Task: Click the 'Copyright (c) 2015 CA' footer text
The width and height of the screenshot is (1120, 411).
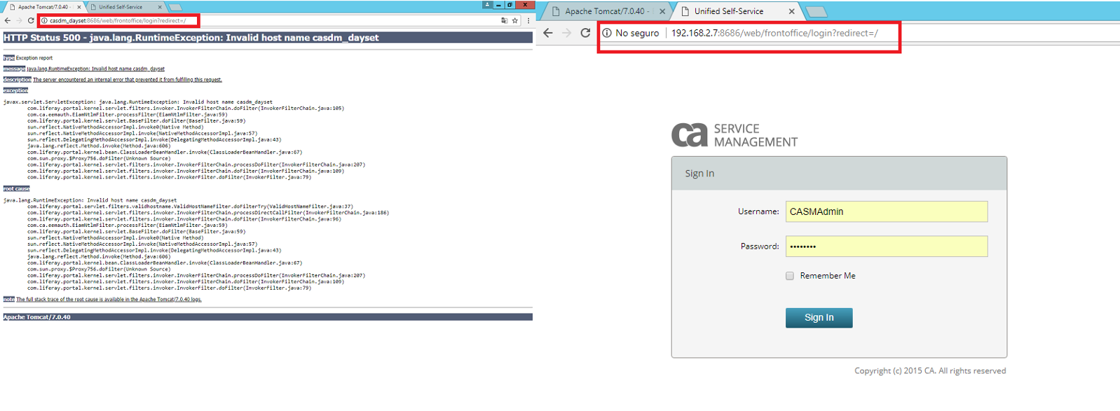Action: tap(930, 371)
